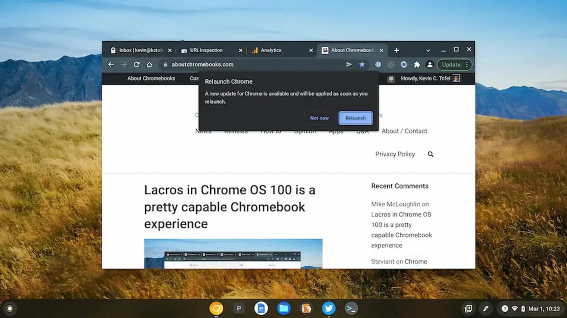Open Lacros in Chrome OS 100 article headline
This screenshot has height=318, width=567.
click(230, 207)
